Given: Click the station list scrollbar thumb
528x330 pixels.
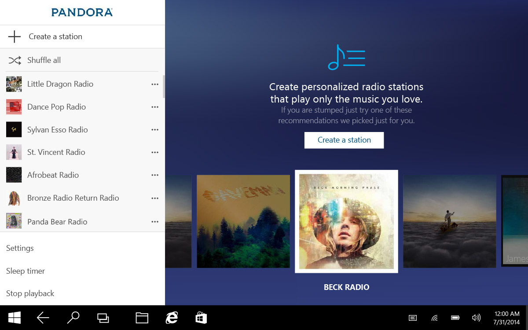Looking at the screenshot, I should tap(164, 87).
